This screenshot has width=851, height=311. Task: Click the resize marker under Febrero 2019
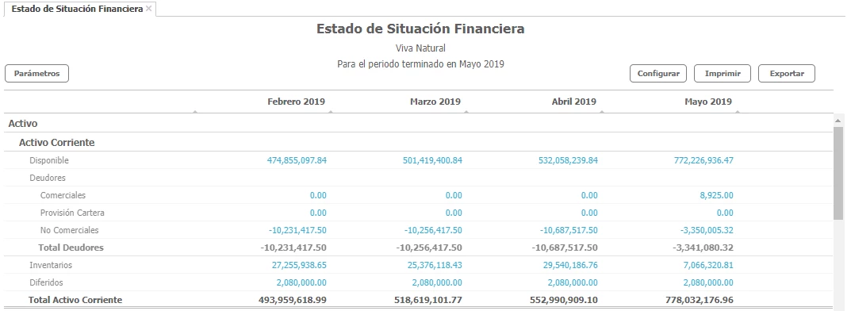point(331,112)
